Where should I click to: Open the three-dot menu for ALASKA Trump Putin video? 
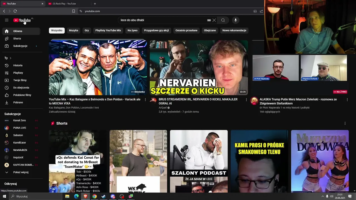[x=347, y=99]
